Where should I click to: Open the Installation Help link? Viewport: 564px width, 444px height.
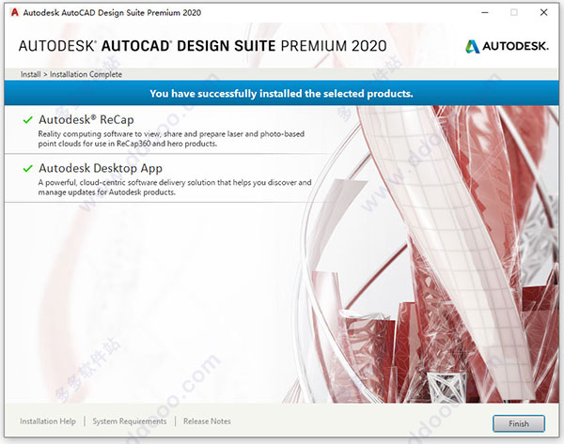point(48,421)
